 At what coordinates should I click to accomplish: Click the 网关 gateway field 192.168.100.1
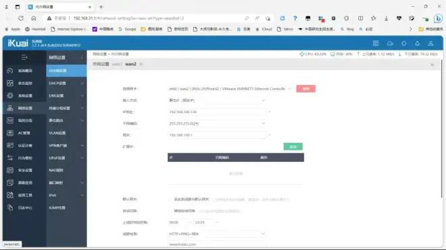[217, 135]
